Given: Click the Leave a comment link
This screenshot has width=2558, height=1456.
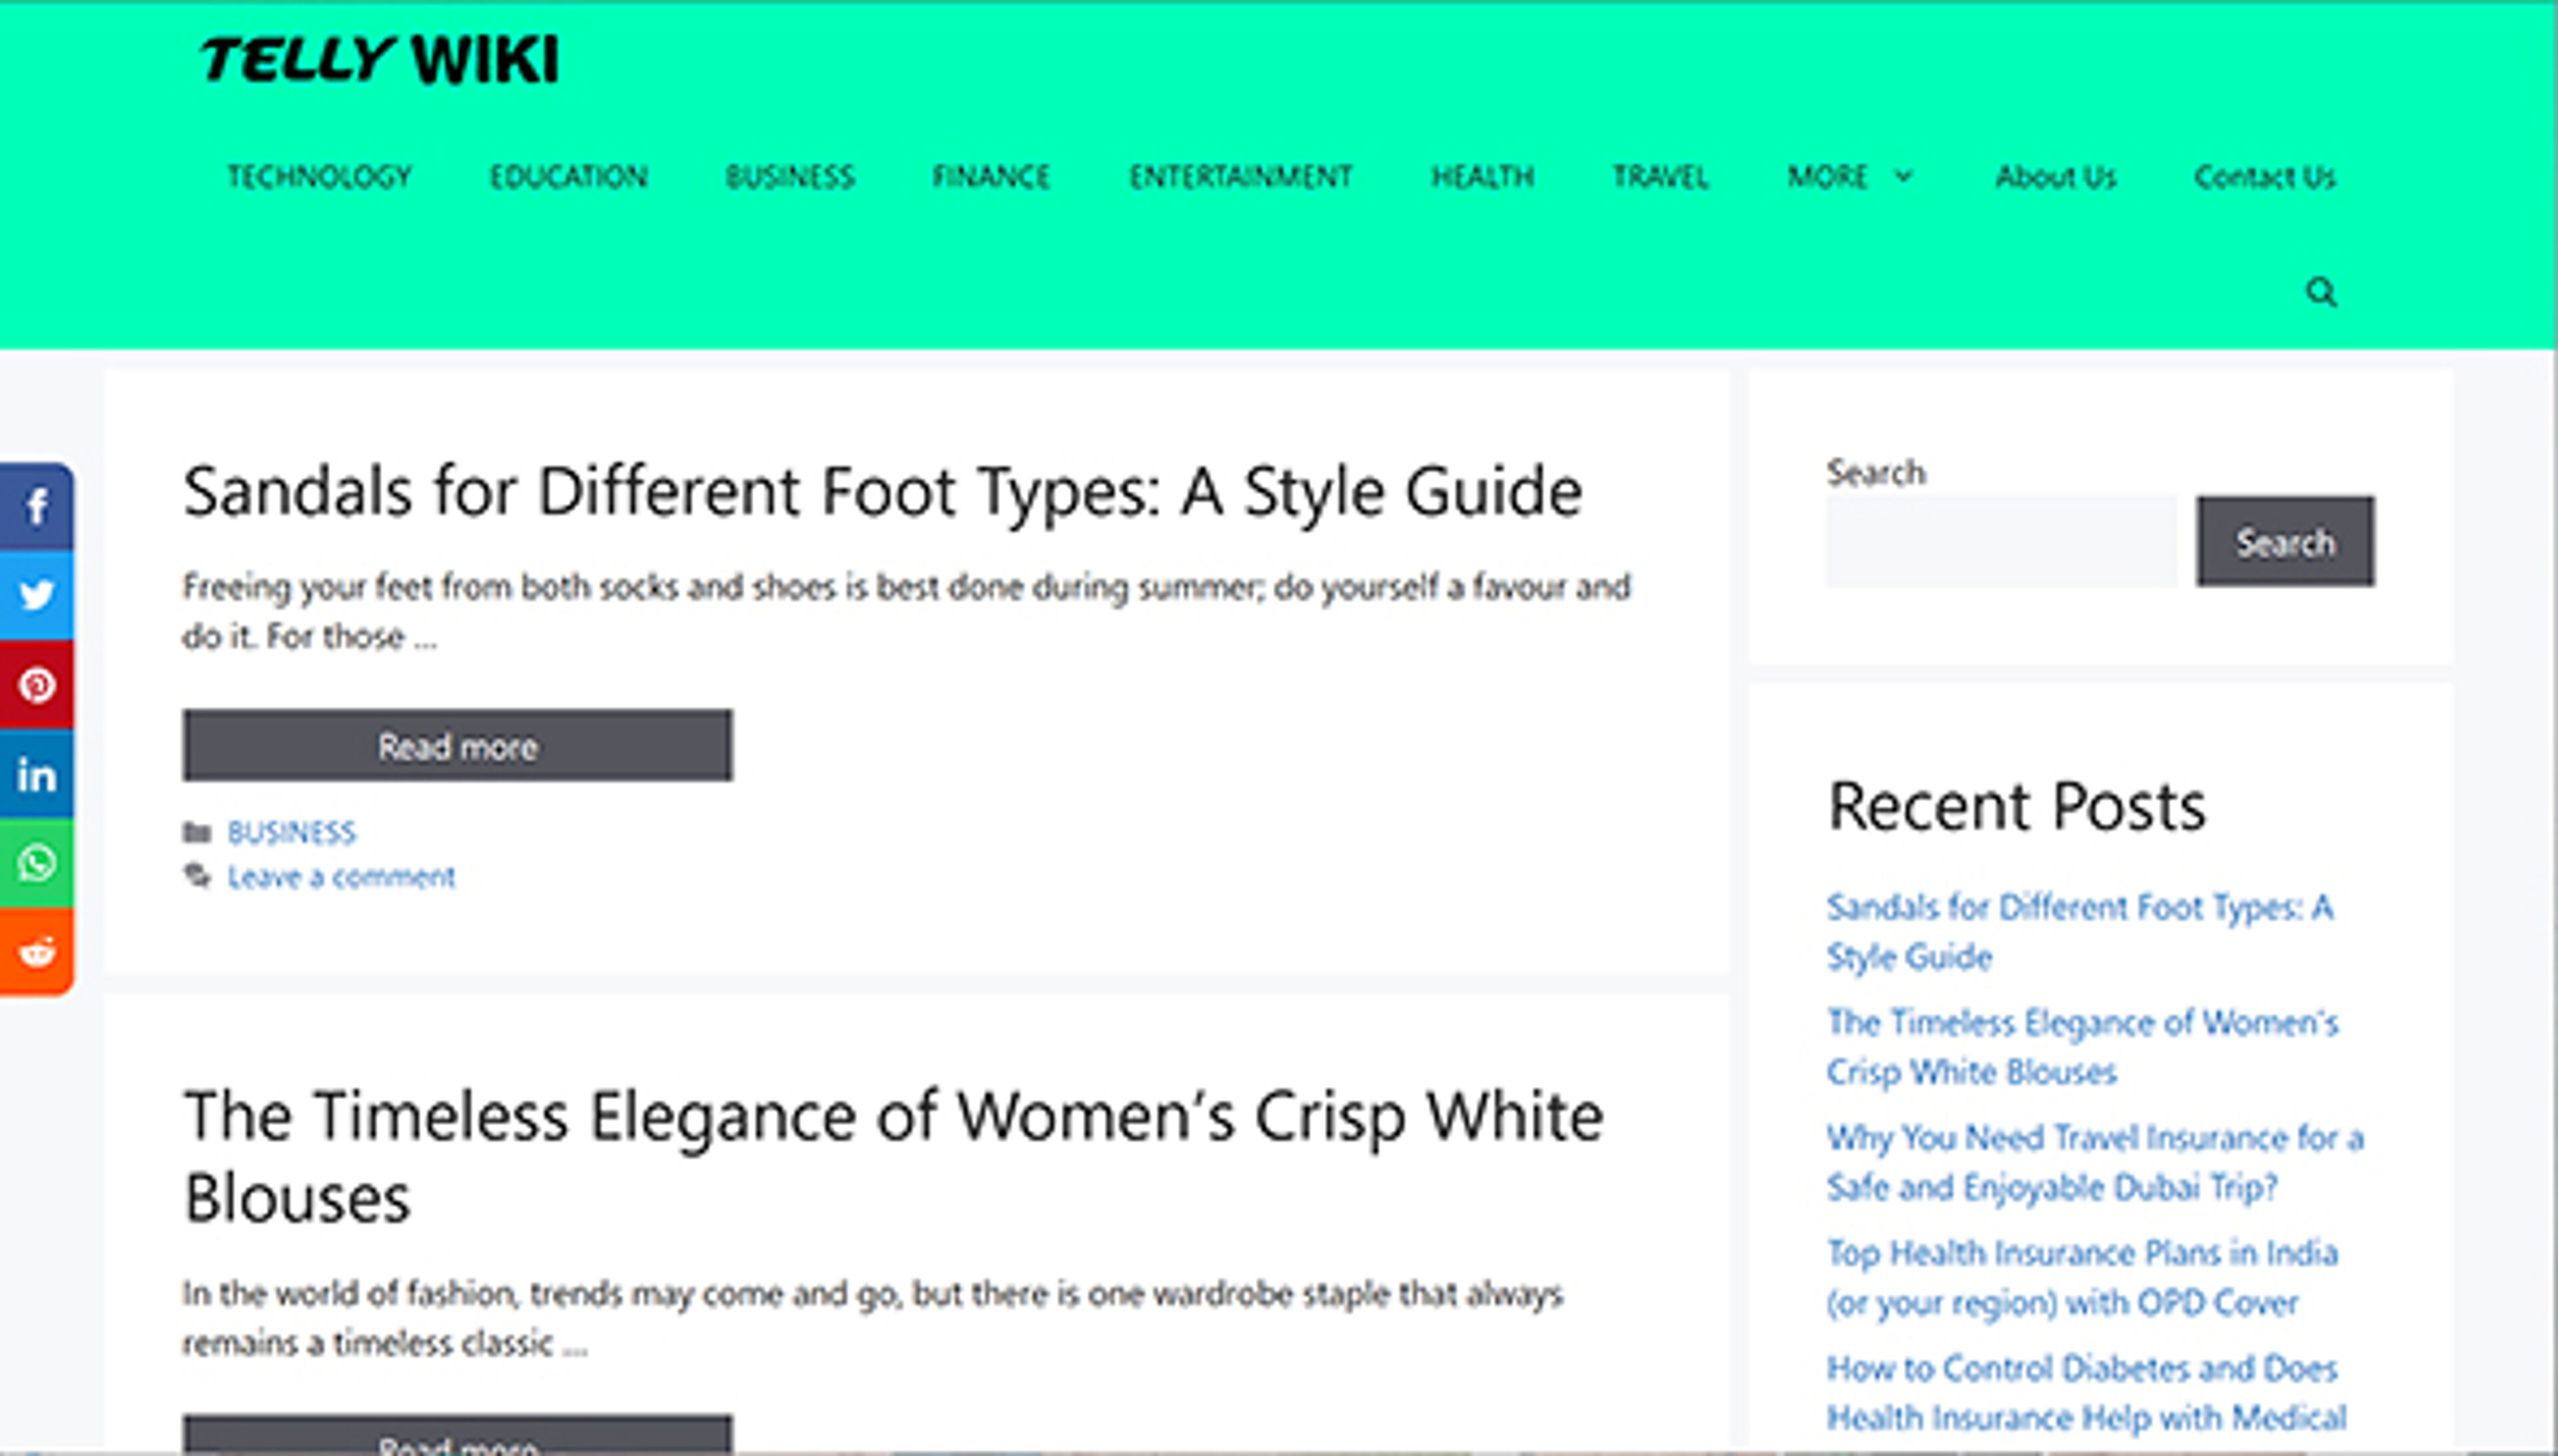Looking at the screenshot, I should pos(341,877).
